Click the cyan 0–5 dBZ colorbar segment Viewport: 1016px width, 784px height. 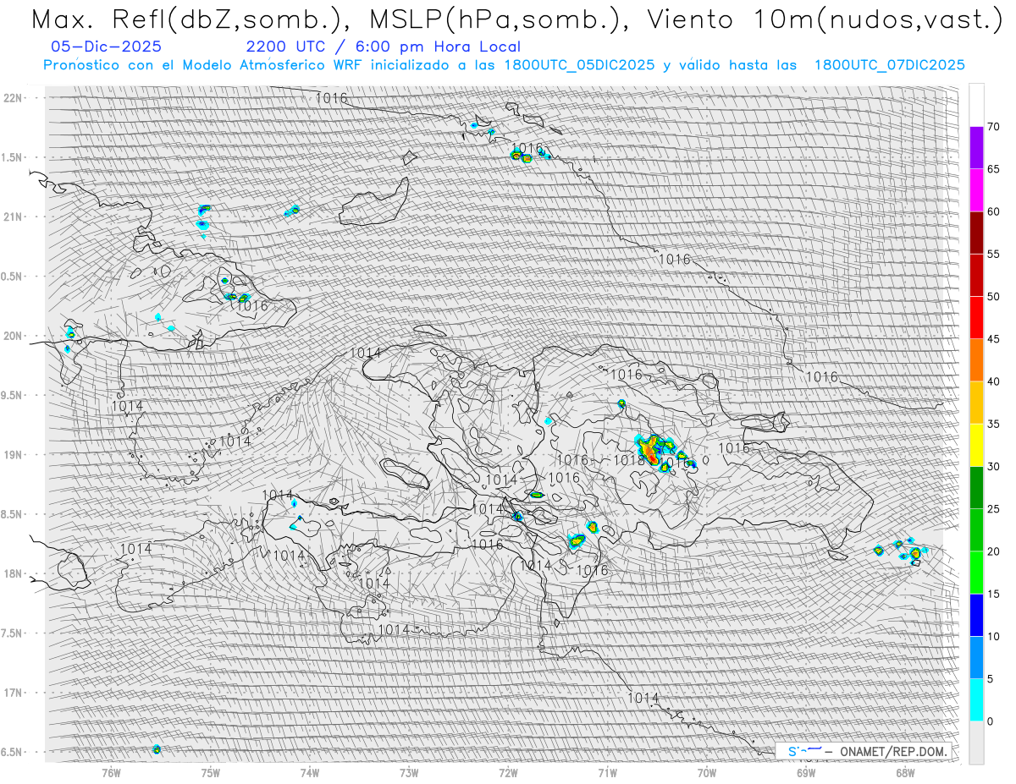tap(976, 700)
